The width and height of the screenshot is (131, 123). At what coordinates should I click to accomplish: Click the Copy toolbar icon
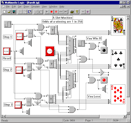[25, 12]
